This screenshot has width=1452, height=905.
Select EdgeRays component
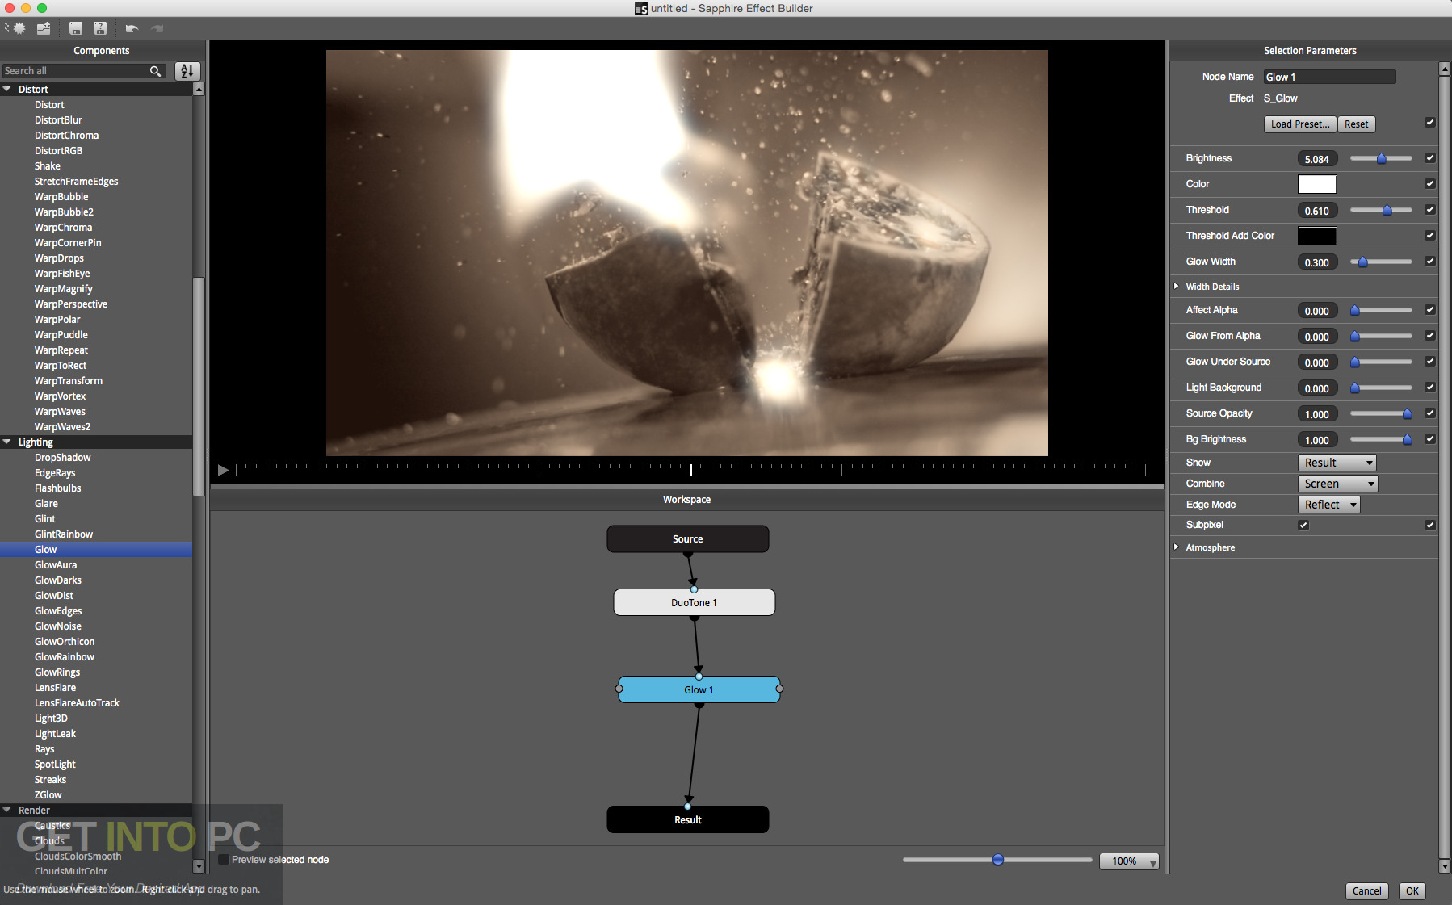coord(55,473)
